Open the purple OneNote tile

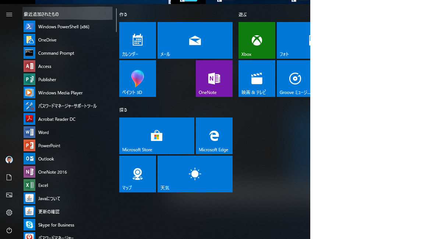pyautogui.click(x=214, y=79)
